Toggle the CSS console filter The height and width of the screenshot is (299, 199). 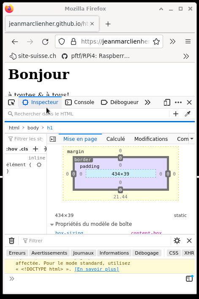[x=174, y=253]
